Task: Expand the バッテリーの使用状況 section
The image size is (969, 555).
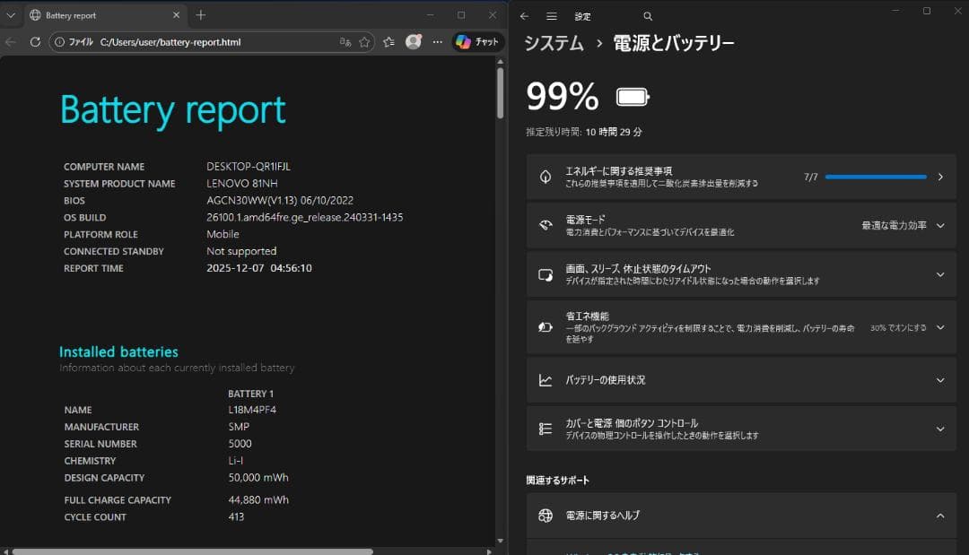Action: (939, 379)
